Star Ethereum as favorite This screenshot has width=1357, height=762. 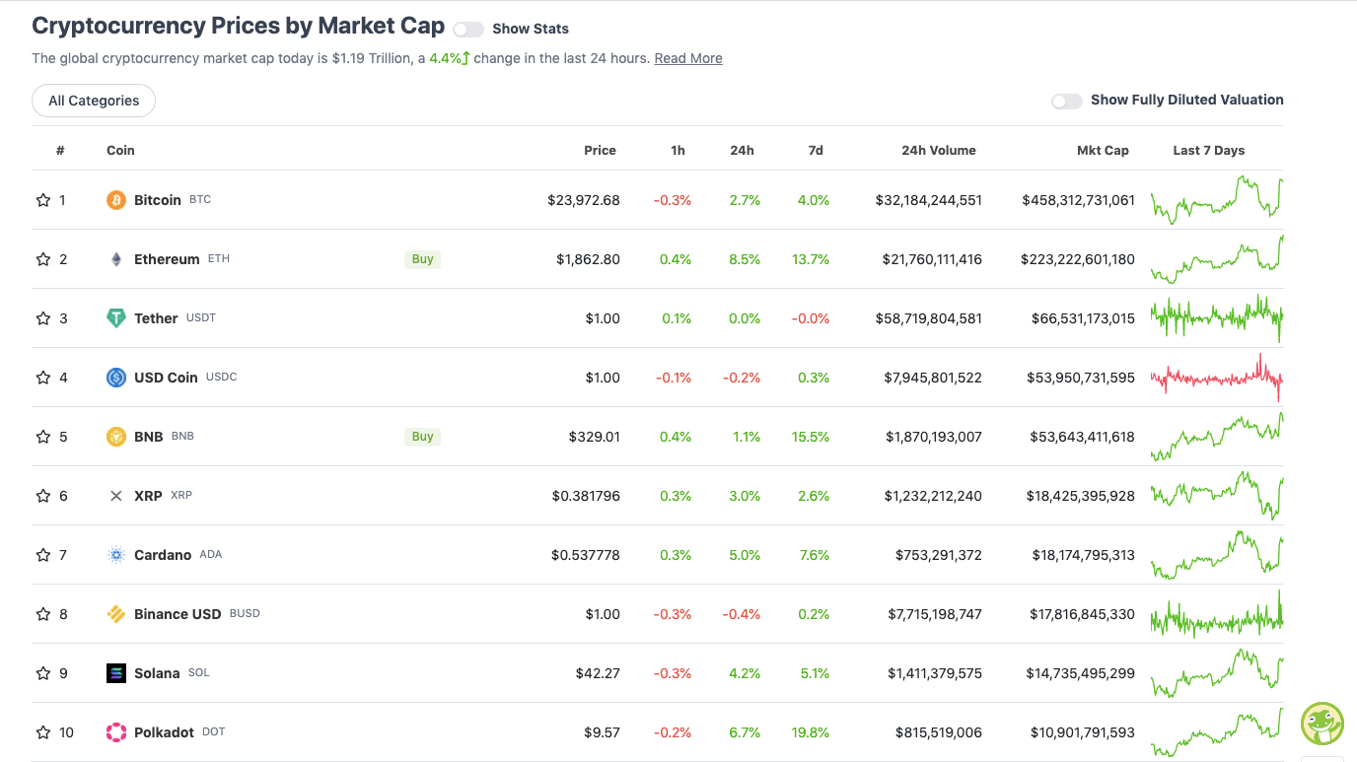[x=43, y=259]
